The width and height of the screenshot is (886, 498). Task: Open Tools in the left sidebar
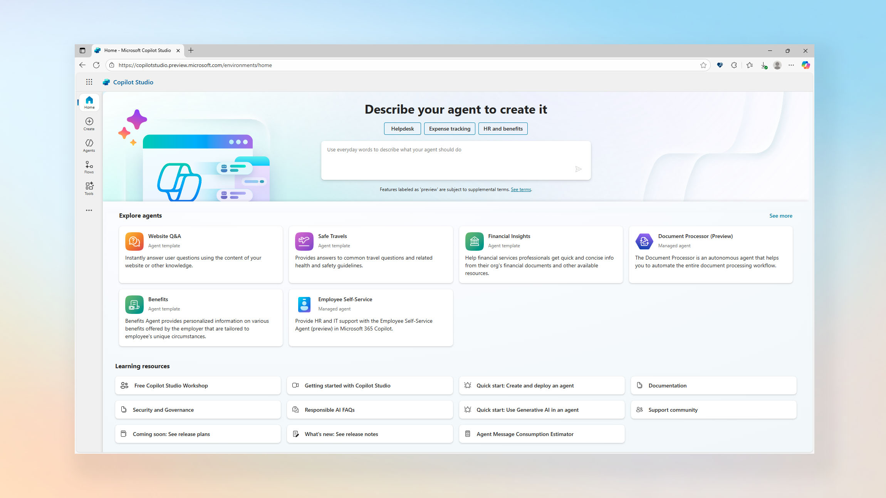89,189
